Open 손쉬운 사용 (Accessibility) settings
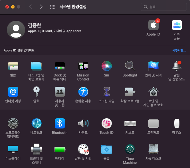The height and width of the screenshot is (168, 190). point(83,92)
